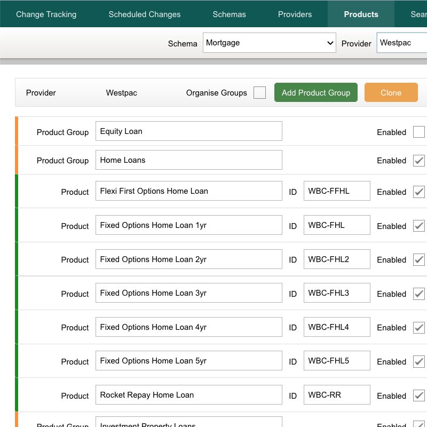Select the Products tab
The width and height of the screenshot is (427, 427).
(x=361, y=14)
